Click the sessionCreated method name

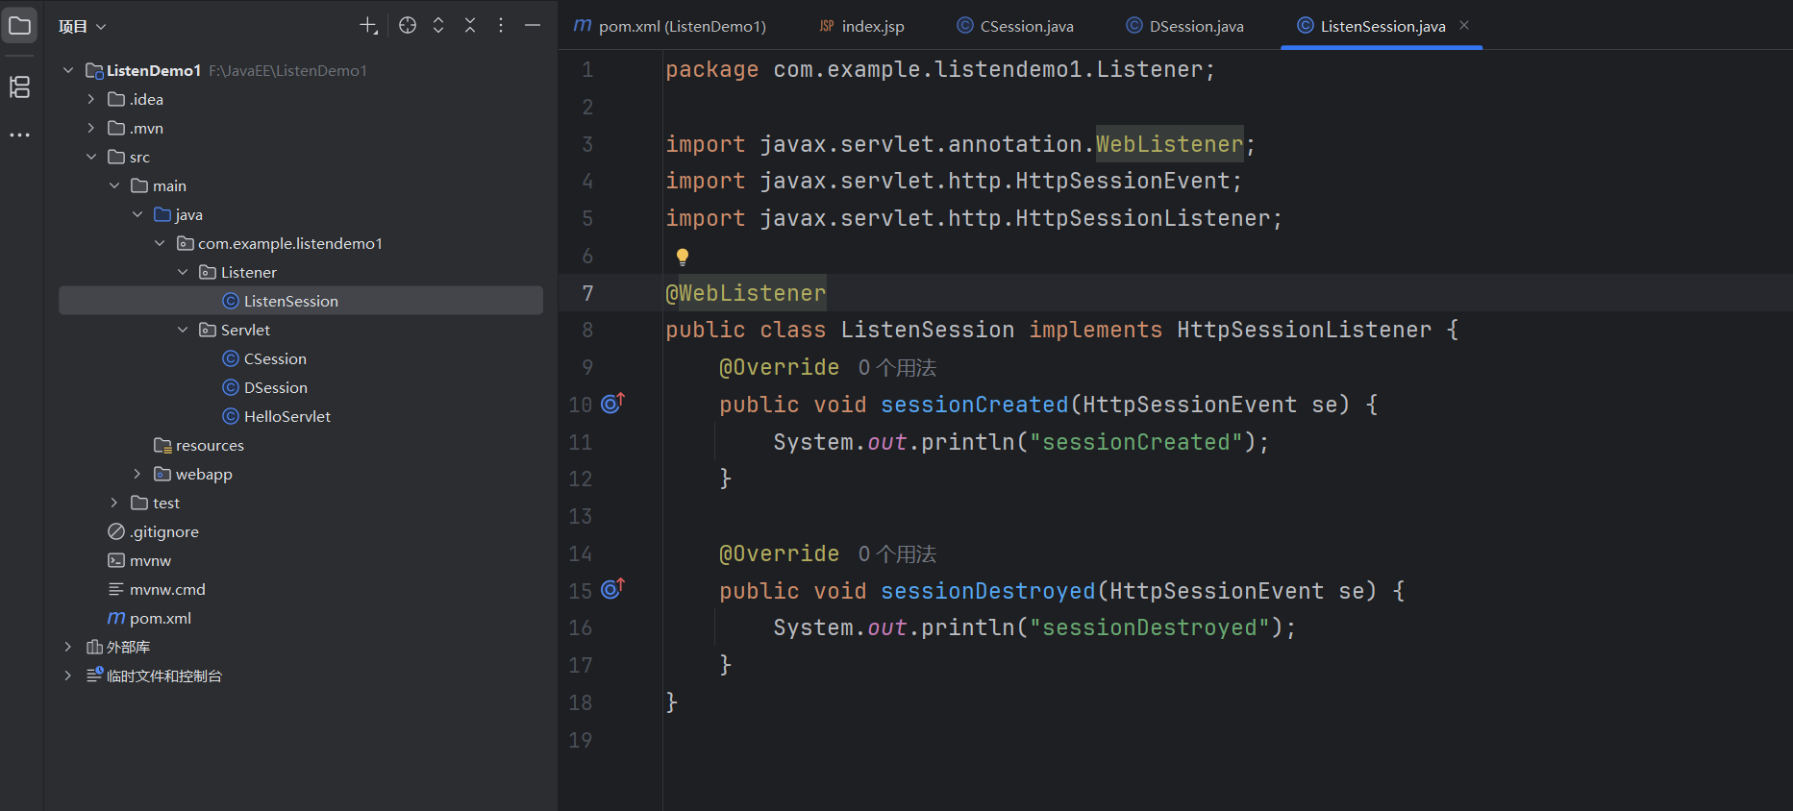(974, 405)
